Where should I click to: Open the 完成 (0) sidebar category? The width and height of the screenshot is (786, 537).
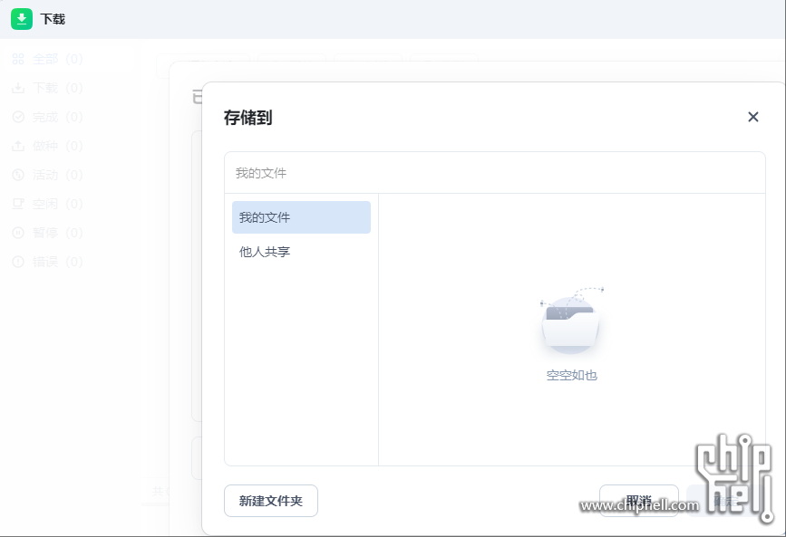click(x=48, y=117)
